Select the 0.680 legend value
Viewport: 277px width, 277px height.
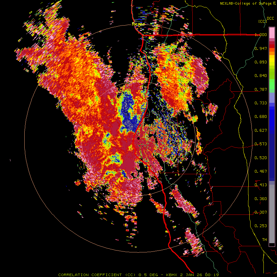(x=261, y=117)
